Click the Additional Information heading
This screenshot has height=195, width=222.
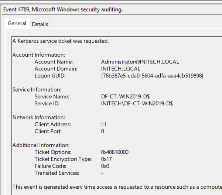[41, 145]
